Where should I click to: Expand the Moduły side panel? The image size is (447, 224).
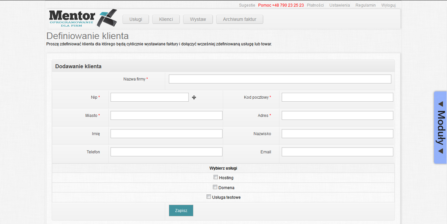point(440,127)
